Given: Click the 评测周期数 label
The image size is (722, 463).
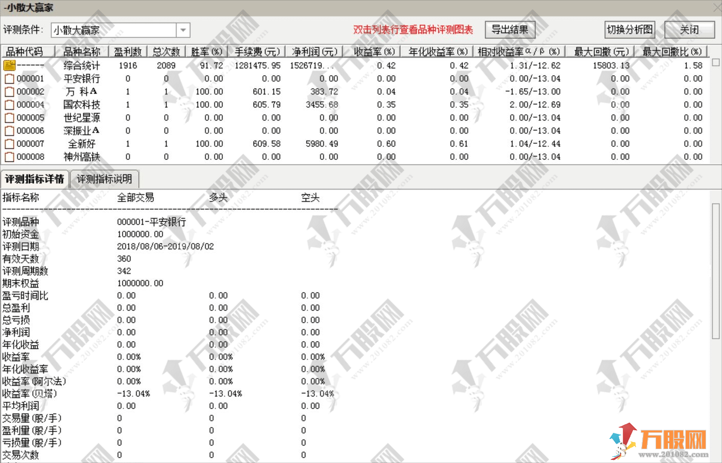Looking at the screenshot, I should (25, 271).
